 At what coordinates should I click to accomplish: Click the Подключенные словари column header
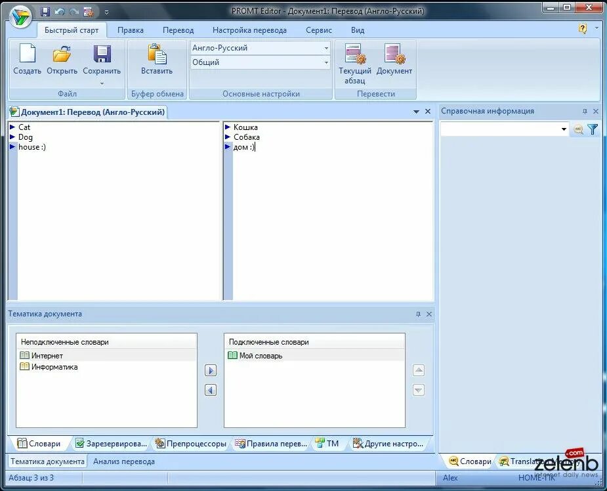point(314,342)
